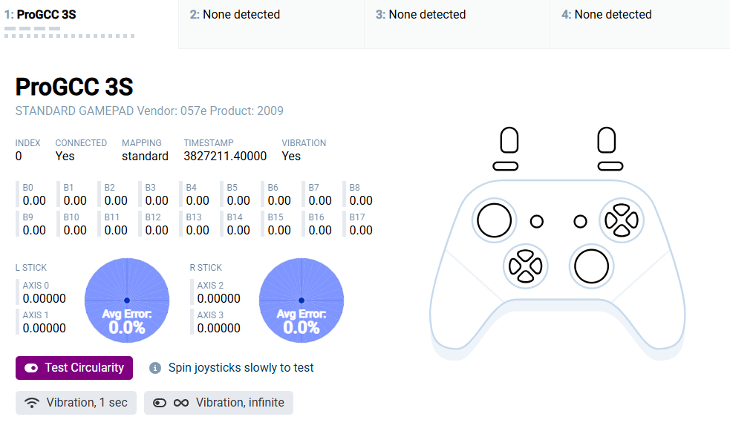This screenshot has height=434, width=730.
Task: Switch to gamepad slot 1 ProGCC 3S tab
Action: click(89, 24)
